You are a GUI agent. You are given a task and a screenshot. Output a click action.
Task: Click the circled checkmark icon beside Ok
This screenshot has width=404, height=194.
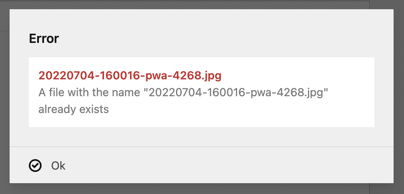coord(36,166)
